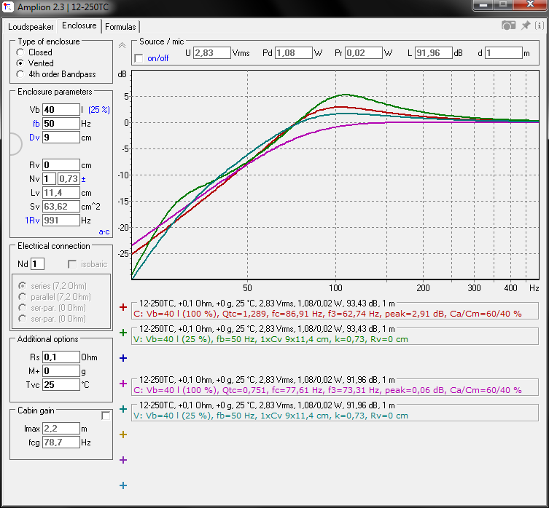
Task: Switch to the Loudspeaker tab
Action: click(x=31, y=27)
